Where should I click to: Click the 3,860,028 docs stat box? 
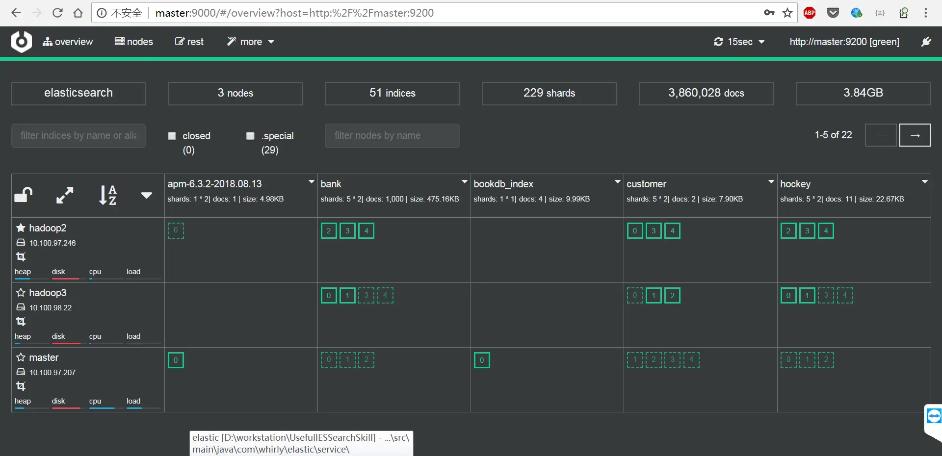click(706, 93)
